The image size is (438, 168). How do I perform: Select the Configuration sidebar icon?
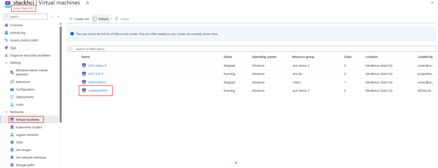[x=12, y=90]
